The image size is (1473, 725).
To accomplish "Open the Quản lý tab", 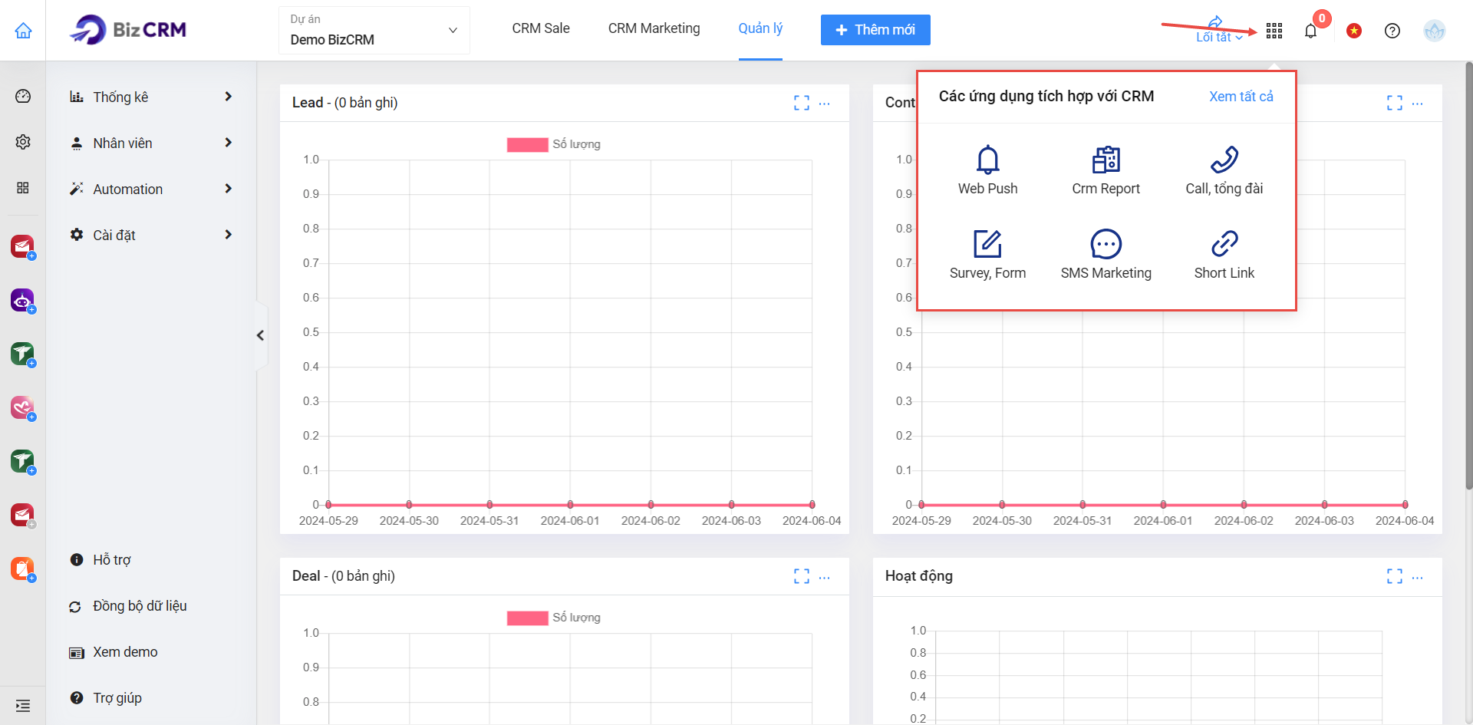I will 760,28.
